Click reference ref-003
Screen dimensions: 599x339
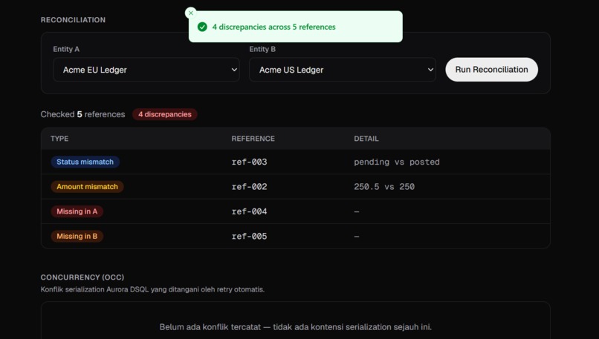(x=249, y=162)
